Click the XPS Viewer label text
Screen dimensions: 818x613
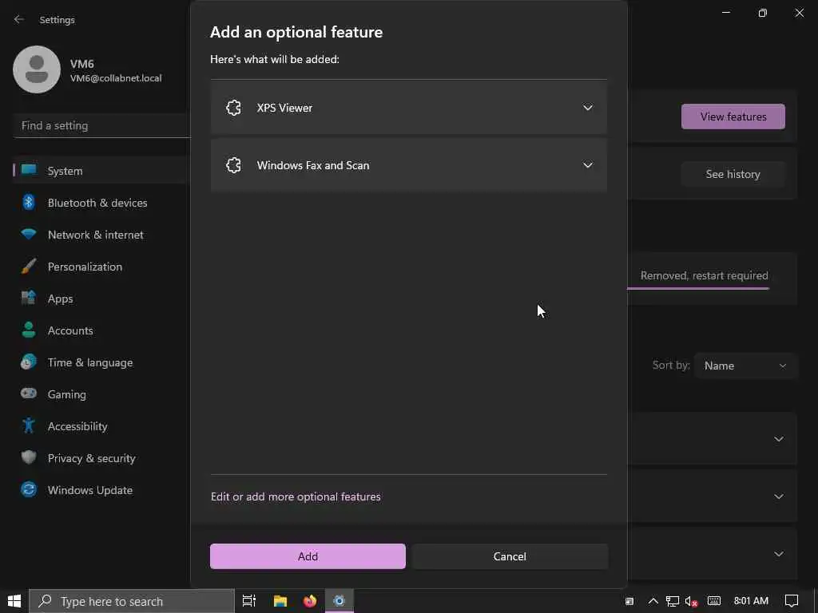(x=284, y=108)
